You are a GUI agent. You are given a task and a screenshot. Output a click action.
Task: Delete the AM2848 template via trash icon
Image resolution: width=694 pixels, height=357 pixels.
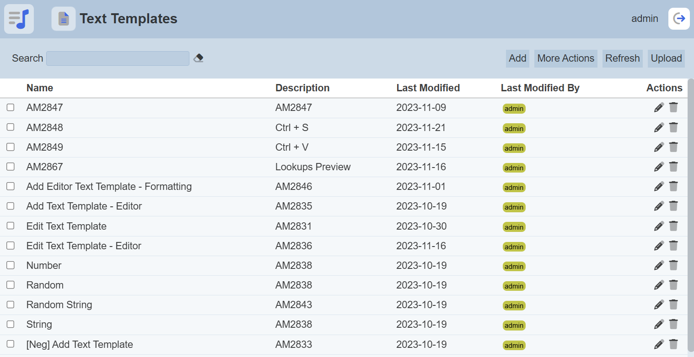coord(673,127)
